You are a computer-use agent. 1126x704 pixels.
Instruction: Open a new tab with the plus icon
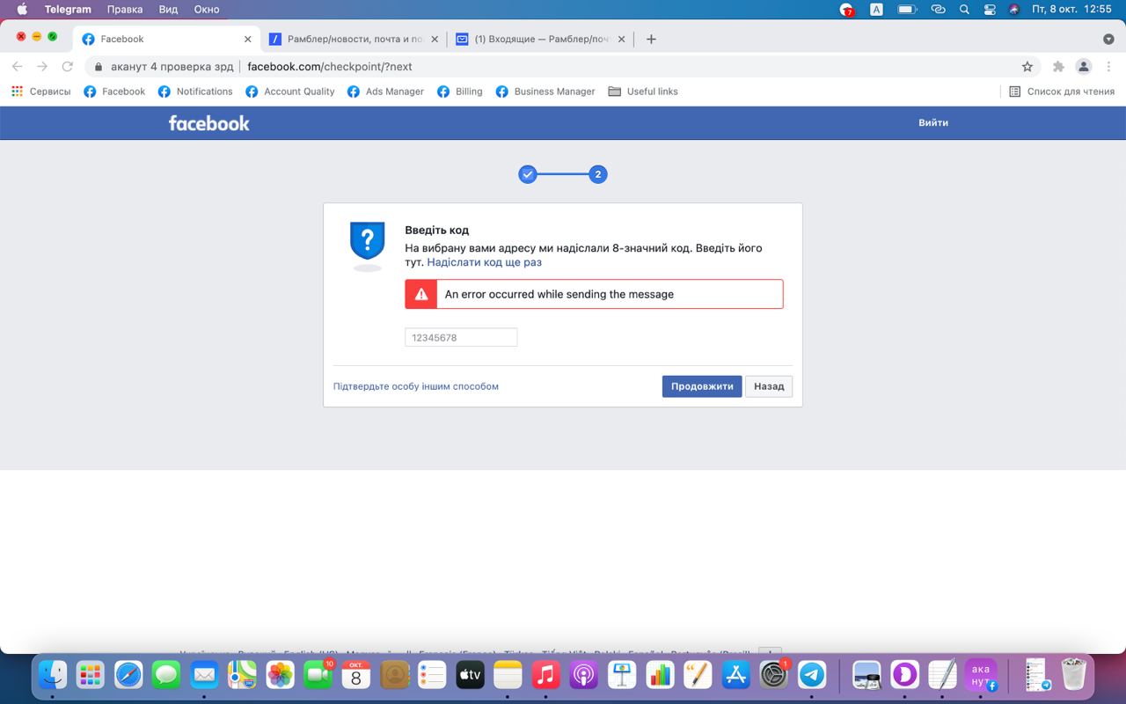651,39
